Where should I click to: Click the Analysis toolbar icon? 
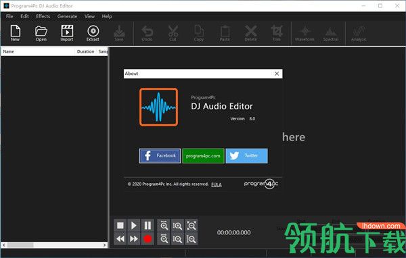coord(359,34)
